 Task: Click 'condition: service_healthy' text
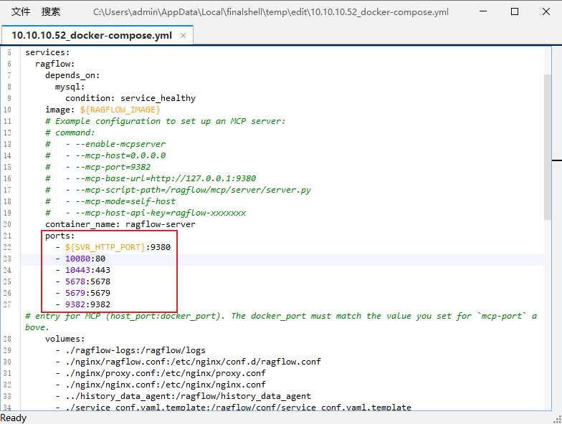[x=130, y=98]
